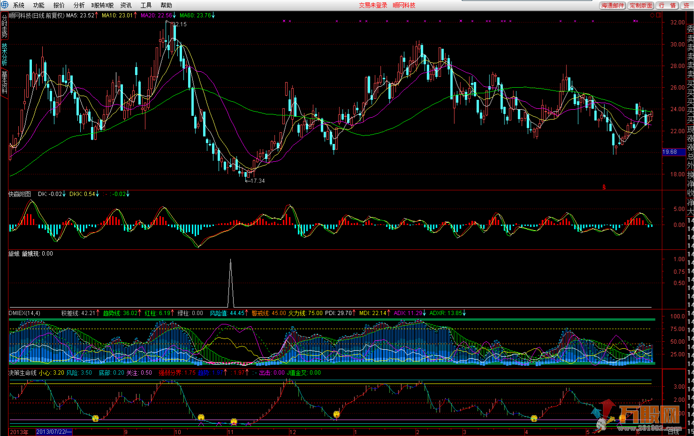
Task: Open the 工具 menu
Action: tap(146, 5)
